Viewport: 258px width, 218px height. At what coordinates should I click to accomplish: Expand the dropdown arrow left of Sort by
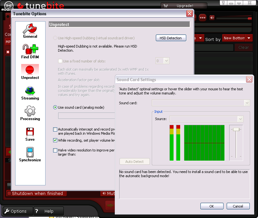tap(200, 38)
